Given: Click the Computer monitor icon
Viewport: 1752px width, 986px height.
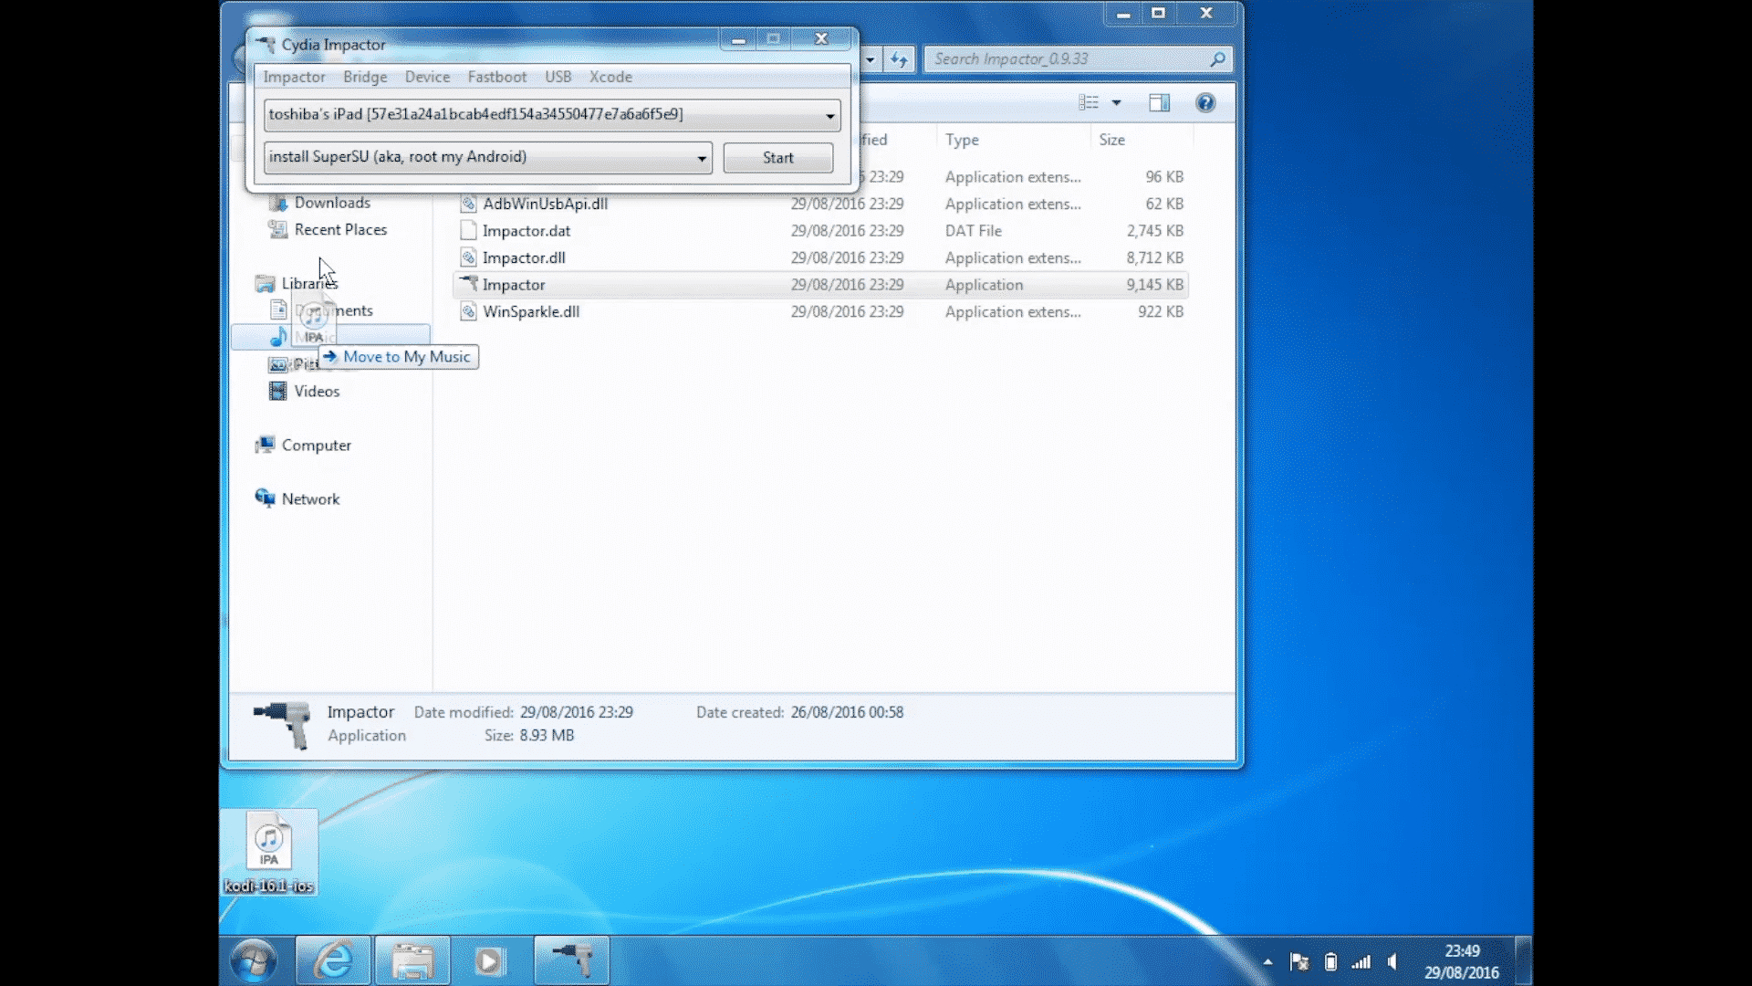Looking at the screenshot, I should click(x=266, y=445).
